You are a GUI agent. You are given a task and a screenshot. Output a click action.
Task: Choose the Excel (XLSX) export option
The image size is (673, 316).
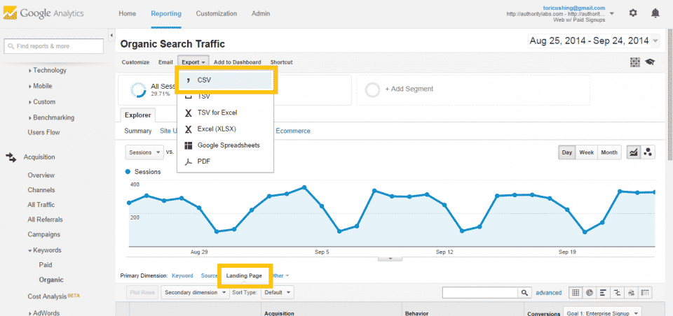pos(217,129)
